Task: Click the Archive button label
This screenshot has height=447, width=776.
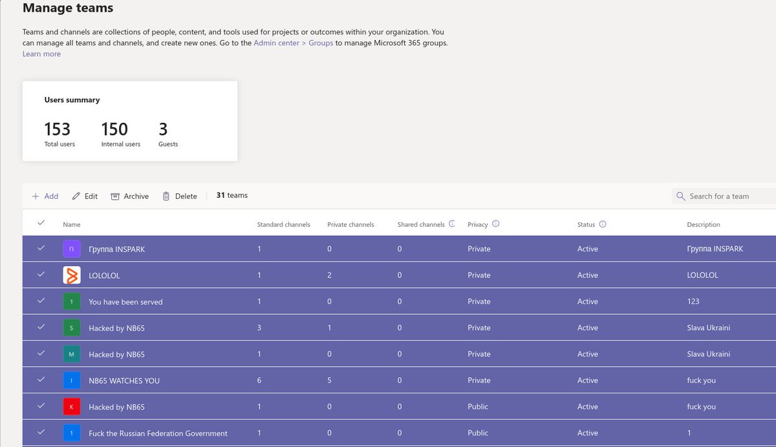Action: coord(136,196)
